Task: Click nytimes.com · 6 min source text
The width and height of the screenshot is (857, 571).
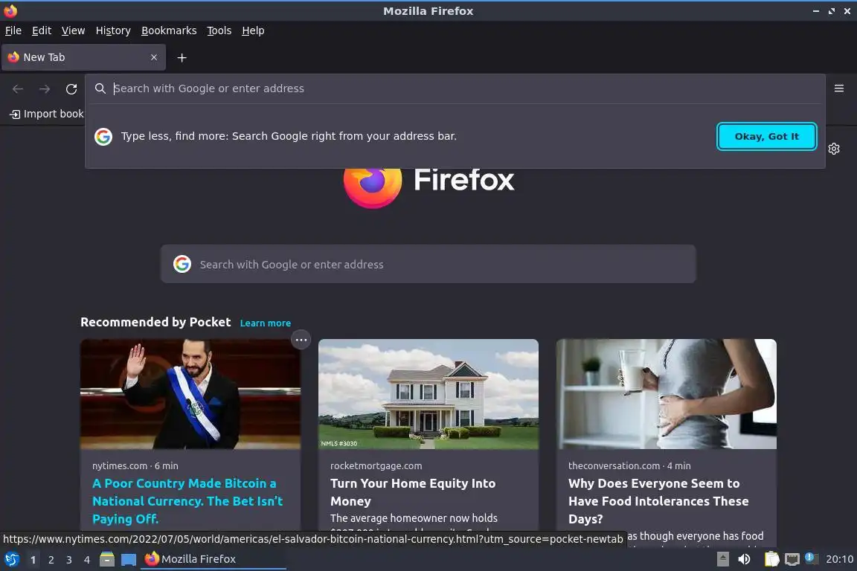Action: pos(135,465)
